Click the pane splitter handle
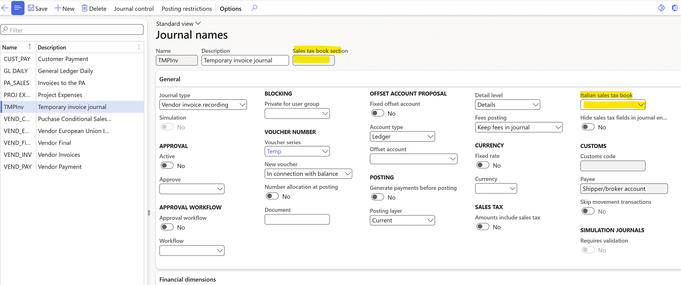The width and height of the screenshot is (681, 285). coord(149,213)
